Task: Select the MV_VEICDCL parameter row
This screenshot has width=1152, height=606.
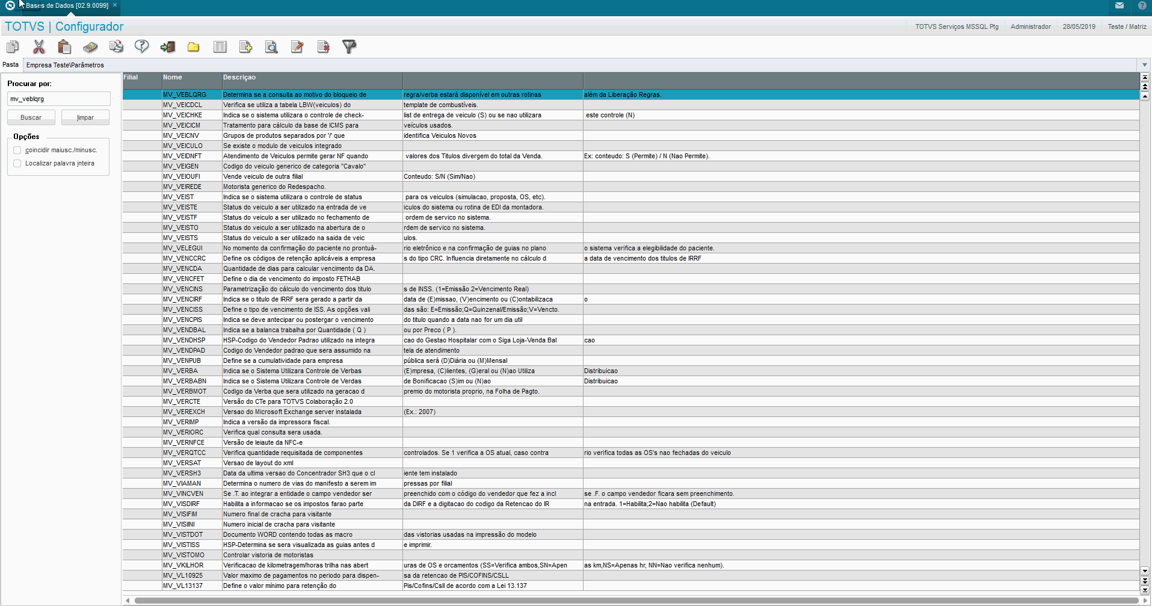Action: coord(630,105)
